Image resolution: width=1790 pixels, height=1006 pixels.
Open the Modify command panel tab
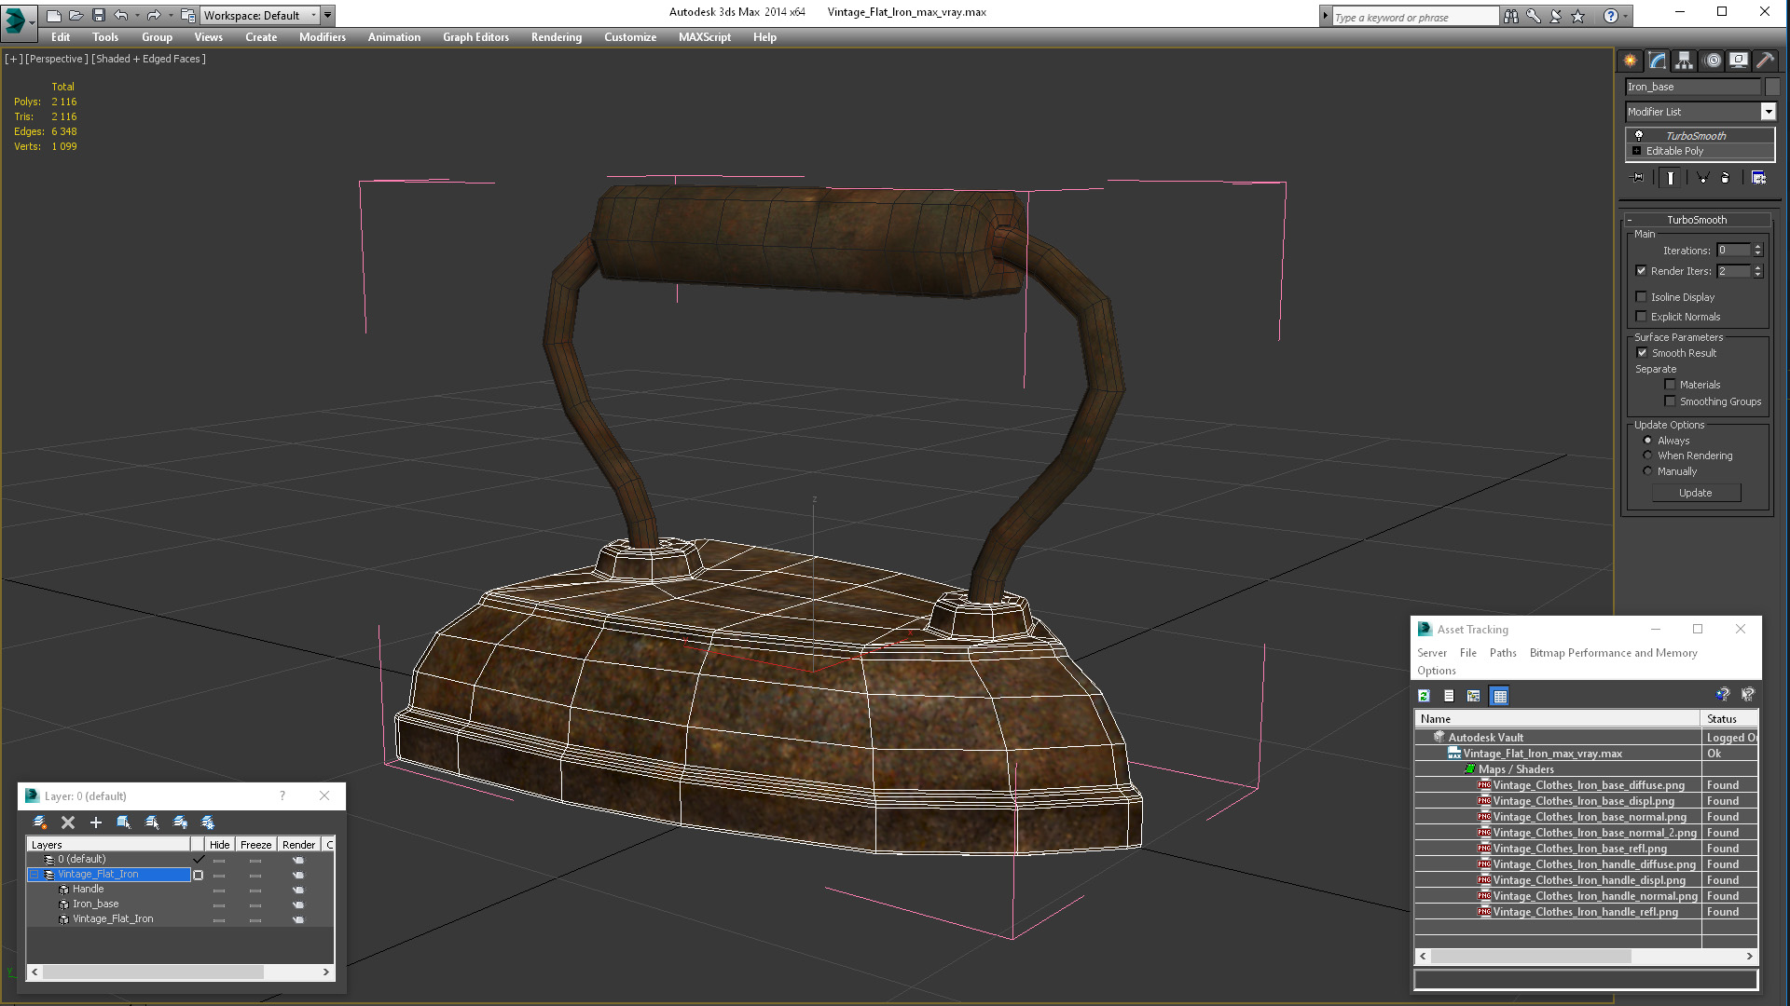[1657, 61]
